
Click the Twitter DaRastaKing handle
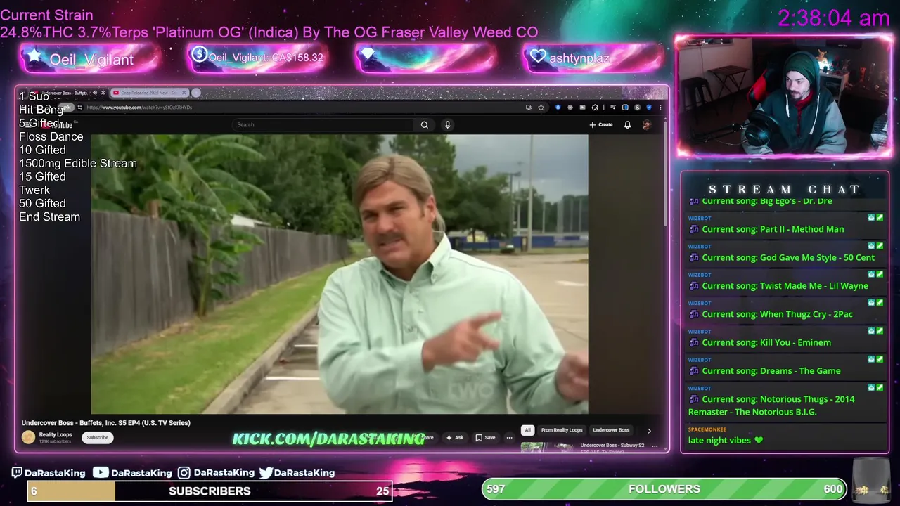297,473
